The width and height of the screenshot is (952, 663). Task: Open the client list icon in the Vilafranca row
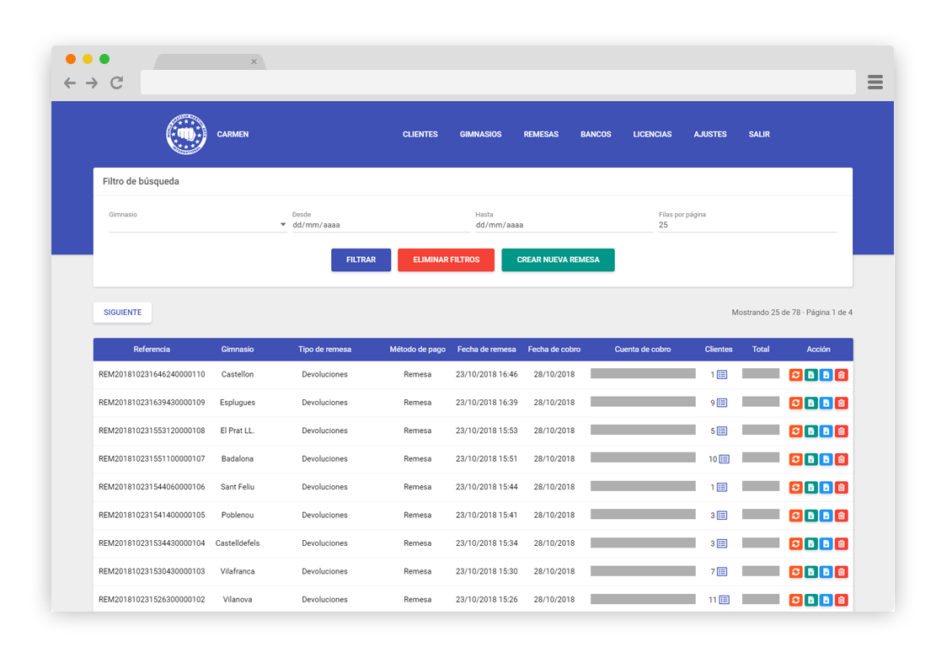[x=722, y=571]
